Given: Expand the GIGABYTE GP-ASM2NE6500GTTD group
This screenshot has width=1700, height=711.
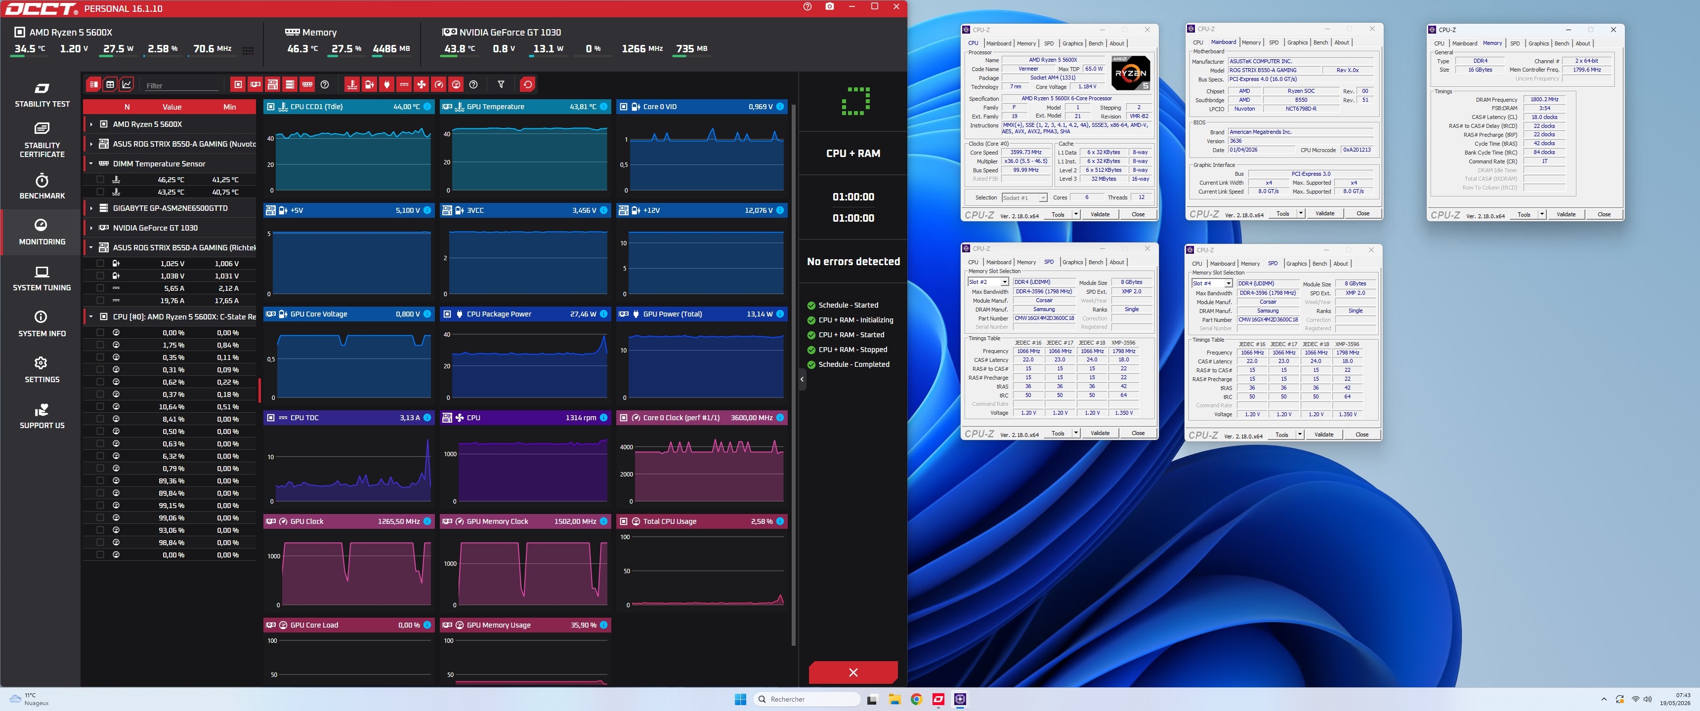Looking at the screenshot, I should tap(91, 208).
